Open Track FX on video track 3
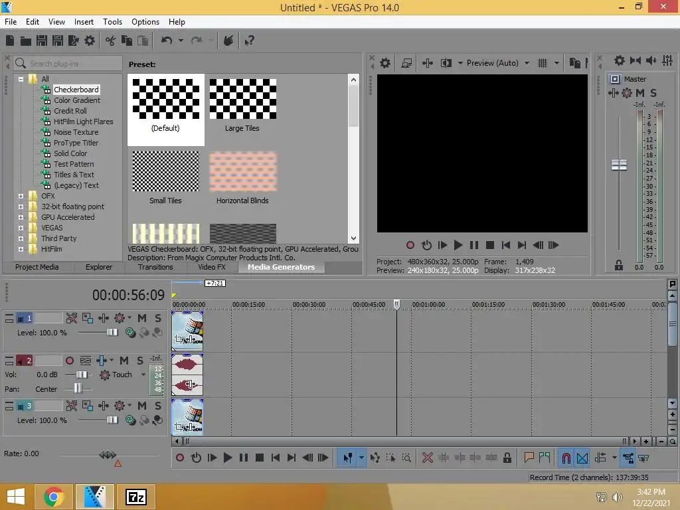 (x=103, y=406)
